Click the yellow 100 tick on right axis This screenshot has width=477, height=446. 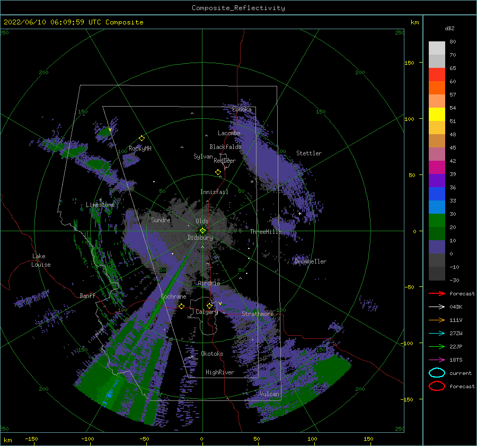pos(409,119)
